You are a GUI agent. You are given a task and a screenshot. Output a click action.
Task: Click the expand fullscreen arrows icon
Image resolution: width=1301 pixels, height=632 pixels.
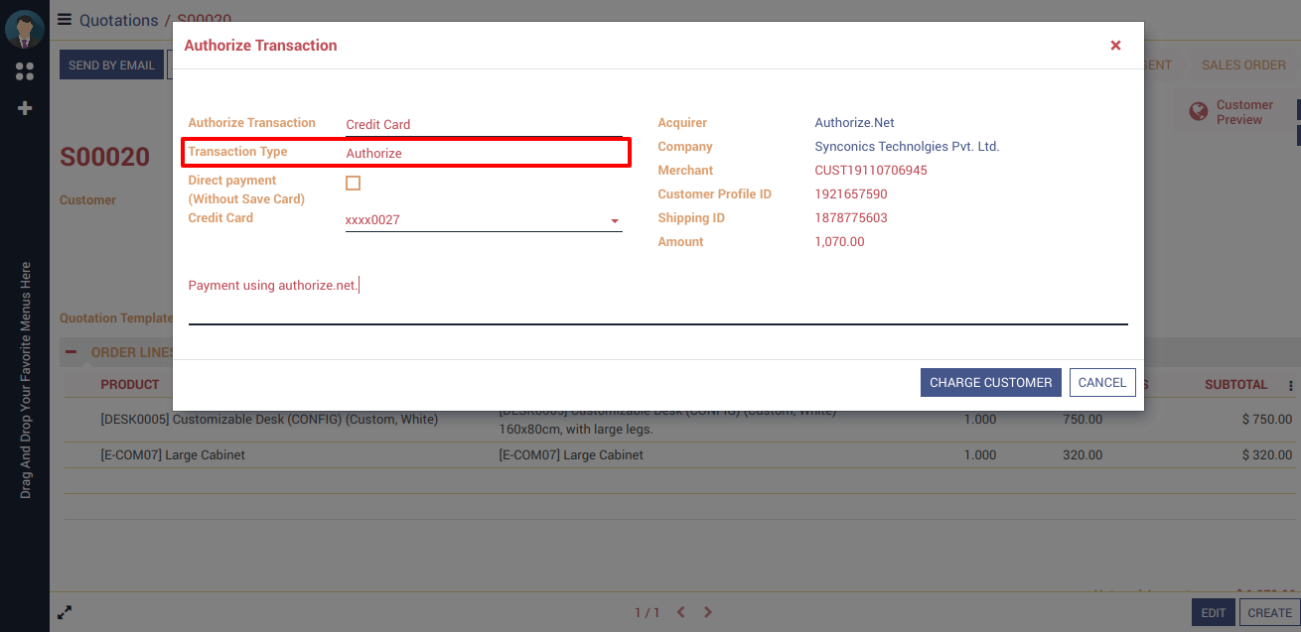[x=65, y=612]
